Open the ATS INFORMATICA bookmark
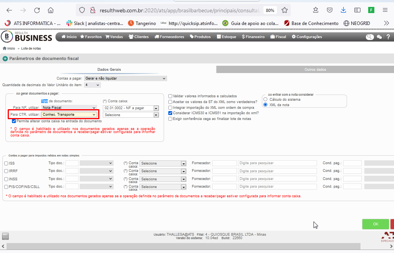The height and width of the screenshot is (253, 394). (33, 23)
